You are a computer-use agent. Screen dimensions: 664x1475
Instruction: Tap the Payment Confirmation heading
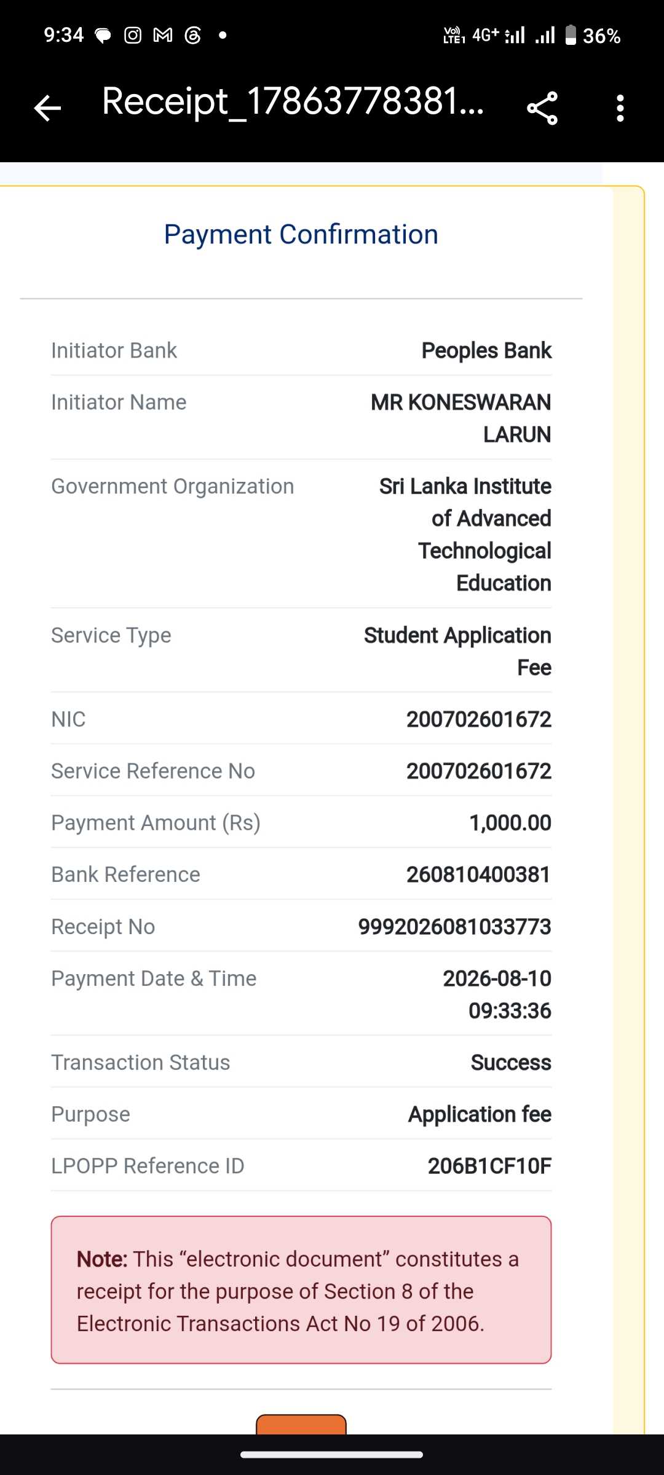[301, 234]
